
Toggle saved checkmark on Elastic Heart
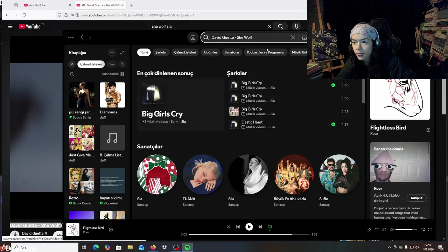333,124
